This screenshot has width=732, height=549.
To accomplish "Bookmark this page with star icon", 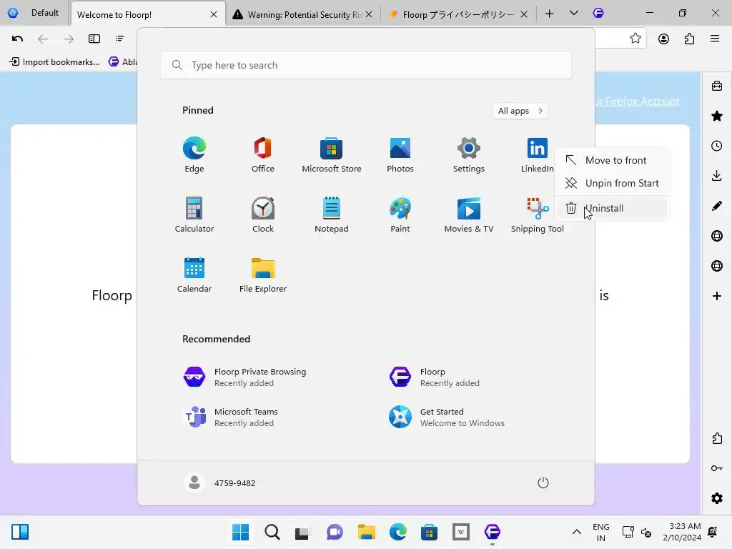I will tap(635, 39).
